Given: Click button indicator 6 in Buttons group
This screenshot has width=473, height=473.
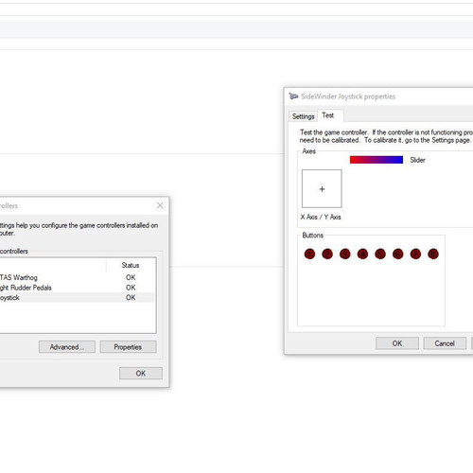Looking at the screenshot, I should tap(398, 254).
